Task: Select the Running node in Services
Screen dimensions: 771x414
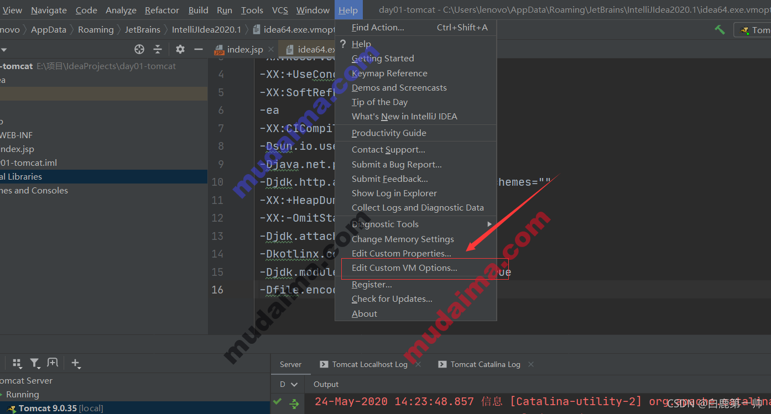Action: click(22, 394)
